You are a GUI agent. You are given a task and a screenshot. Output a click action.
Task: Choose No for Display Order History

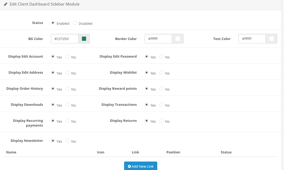68,89
